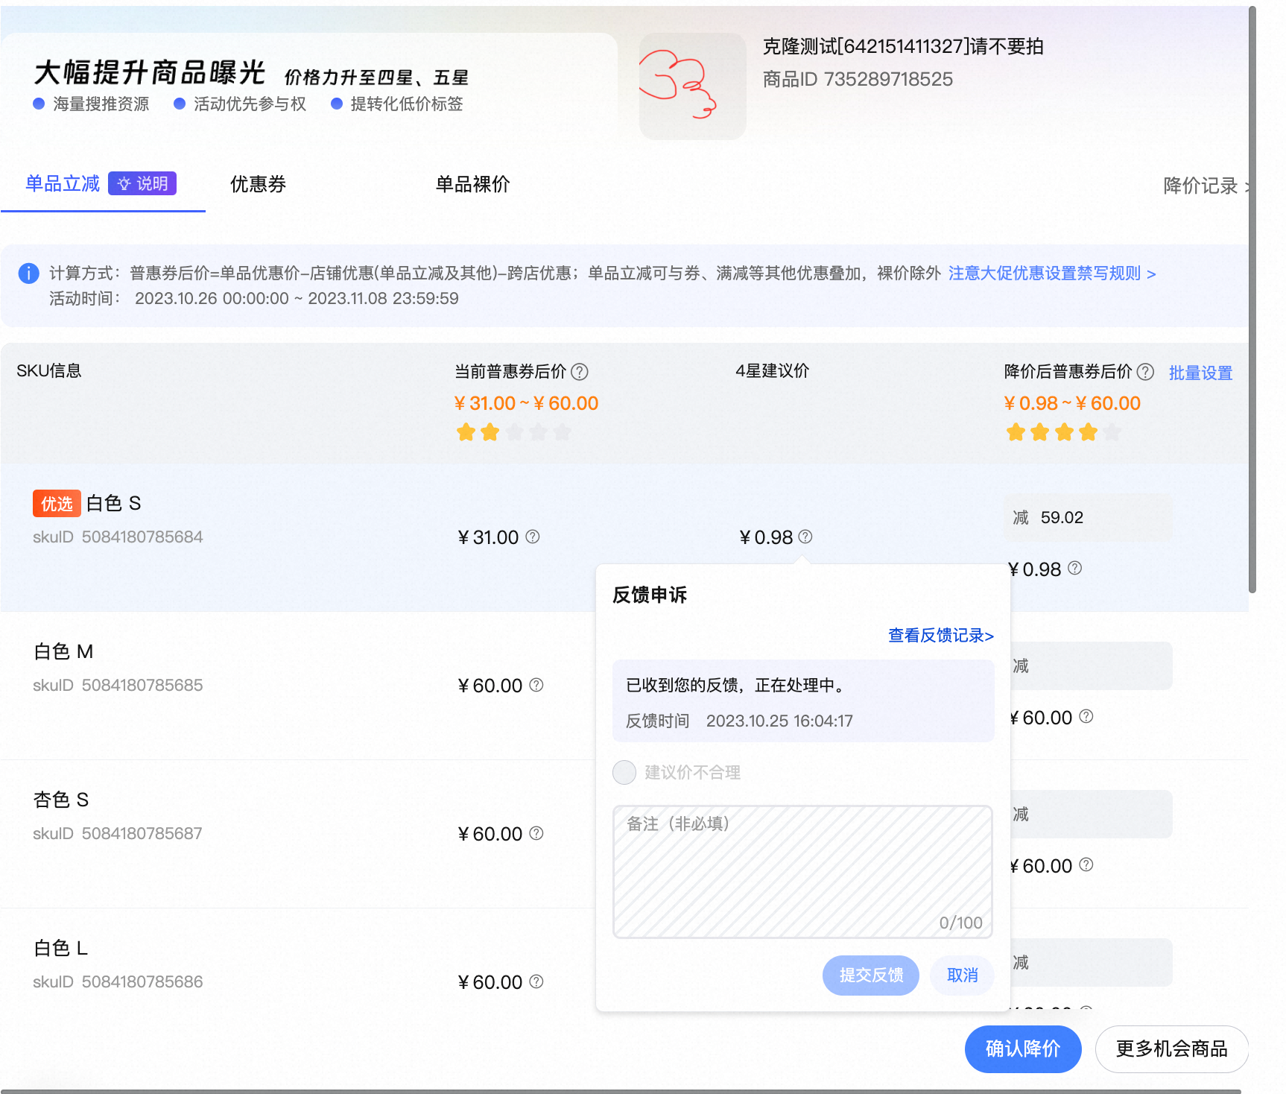This screenshot has height=1094, width=1286.
Task: Click the 活动时间 date range text
Action: pyautogui.click(x=297, y=298)
